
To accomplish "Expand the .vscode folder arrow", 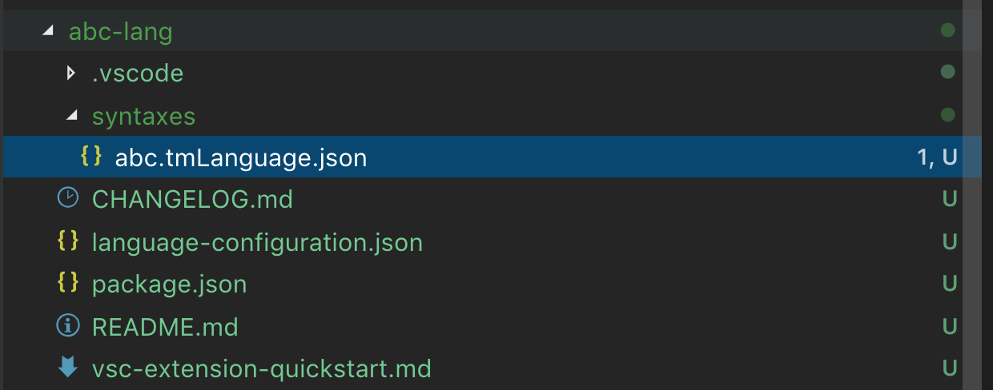I will coord(71,74).
